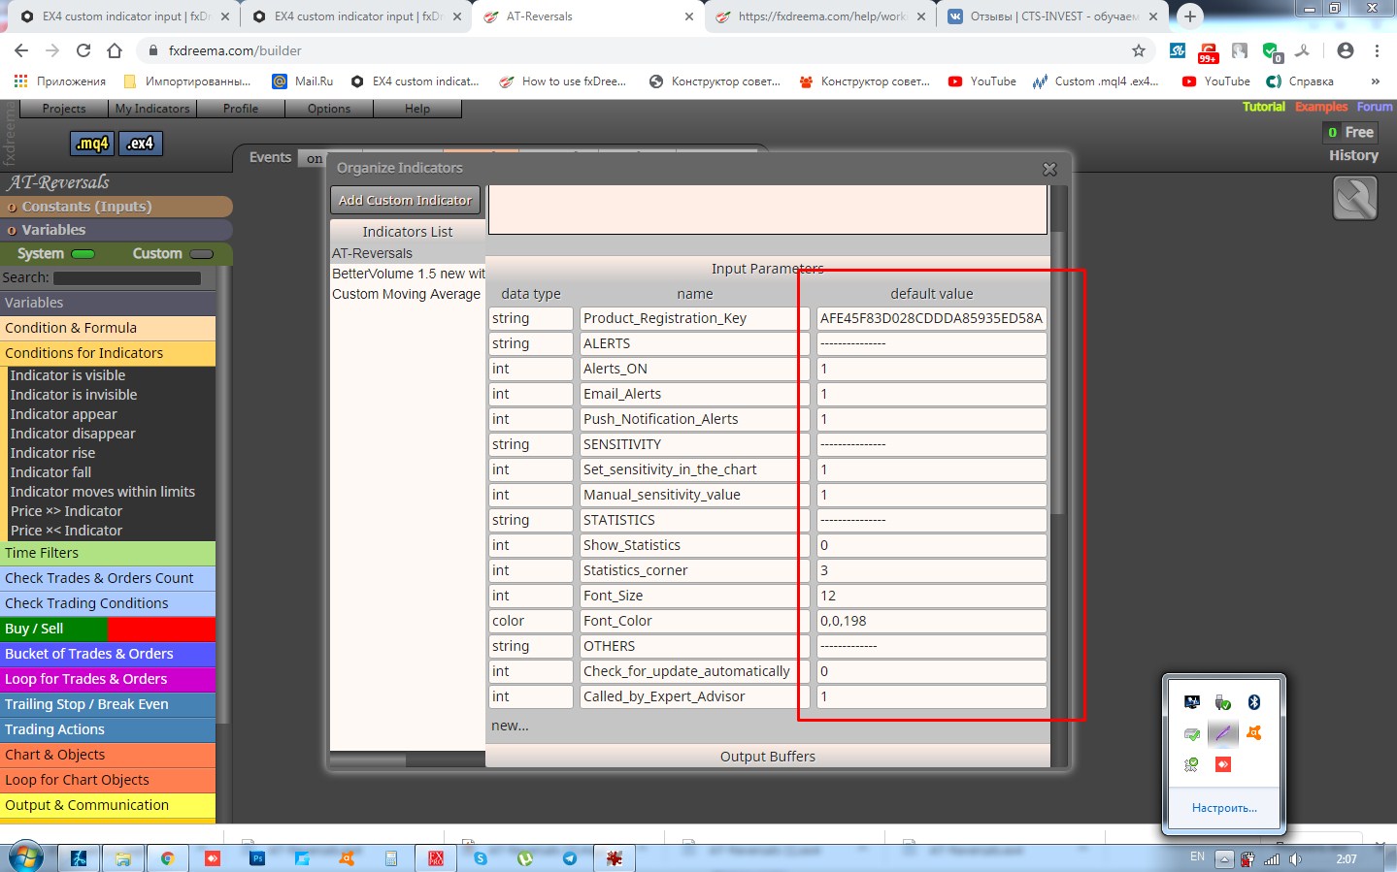Viewport: 1397px width, 872px height.
Task: Expand the Constants (Inputs) section
Action: [x=116, y=207]
